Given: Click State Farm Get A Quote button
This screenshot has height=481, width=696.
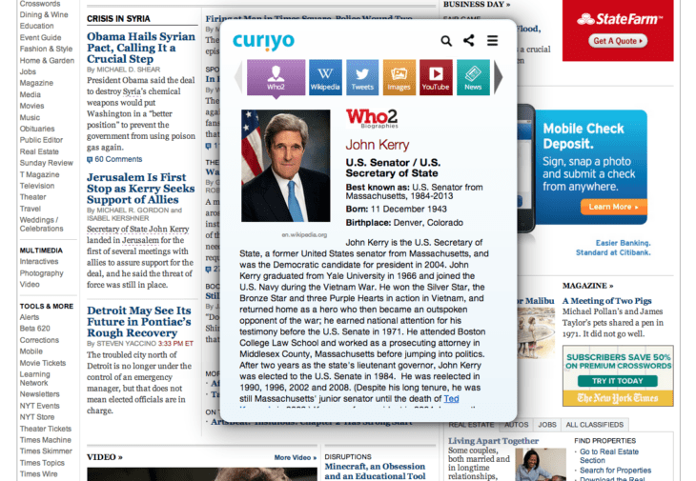Looking at the screenshot, I should tap(618, 41).
